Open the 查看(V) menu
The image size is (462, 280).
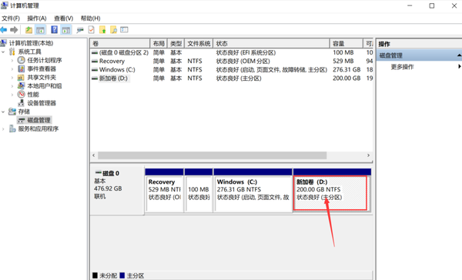63,18
